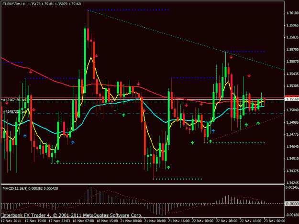The width and height of the screenshot is (299, 224).
Task: Click the EURUSDm,H1 chart title text
Action: point(14,4)
